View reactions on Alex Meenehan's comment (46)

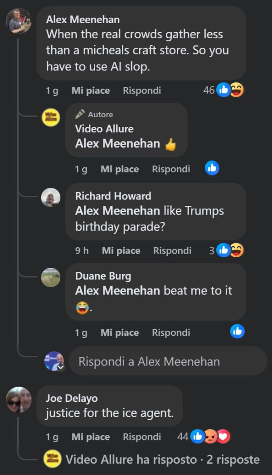click(x=223, y=90)
